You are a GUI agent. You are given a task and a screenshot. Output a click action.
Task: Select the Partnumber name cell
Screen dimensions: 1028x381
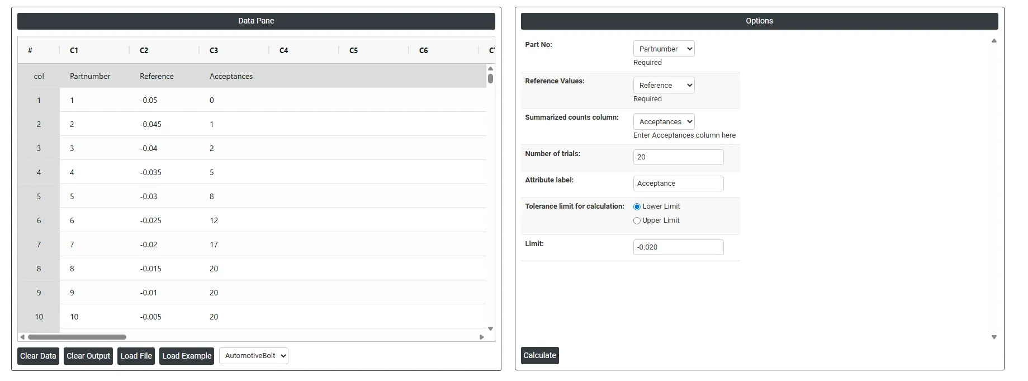pyautogui.click(x=94, y=76)
